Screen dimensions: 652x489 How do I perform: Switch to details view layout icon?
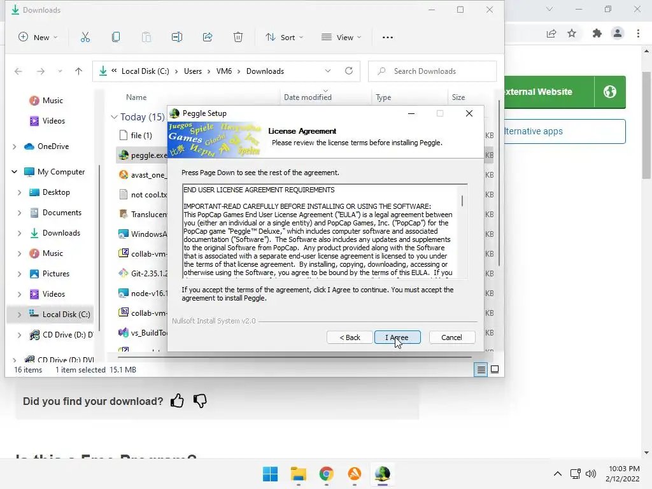481,369
